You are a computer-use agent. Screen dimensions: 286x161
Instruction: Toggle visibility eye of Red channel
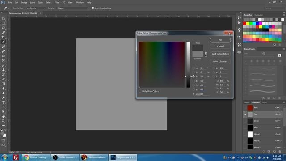245,114
